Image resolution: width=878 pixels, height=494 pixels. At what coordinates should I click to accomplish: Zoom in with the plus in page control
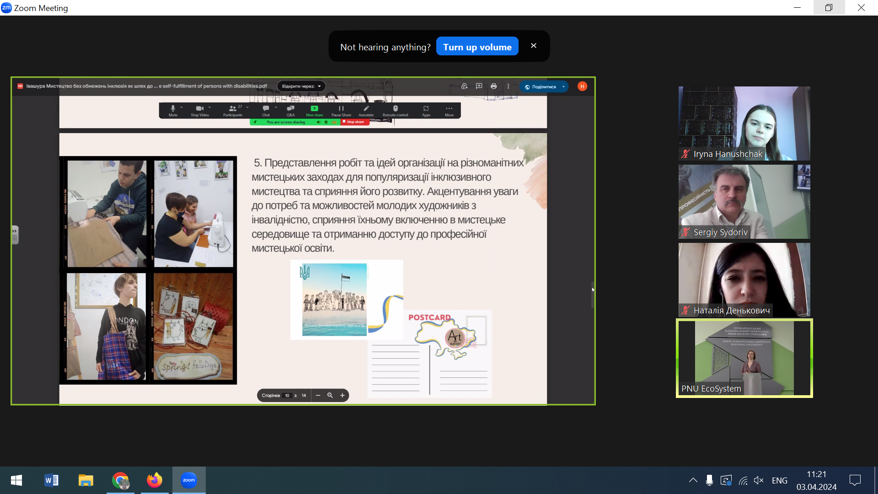342,396
